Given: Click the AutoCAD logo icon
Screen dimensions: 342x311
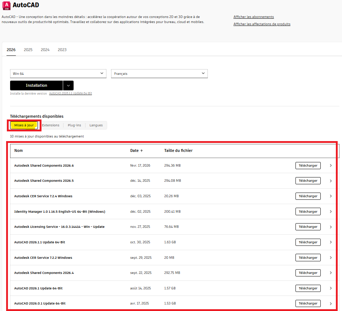Looking at the screenshot, I should 6,5.
